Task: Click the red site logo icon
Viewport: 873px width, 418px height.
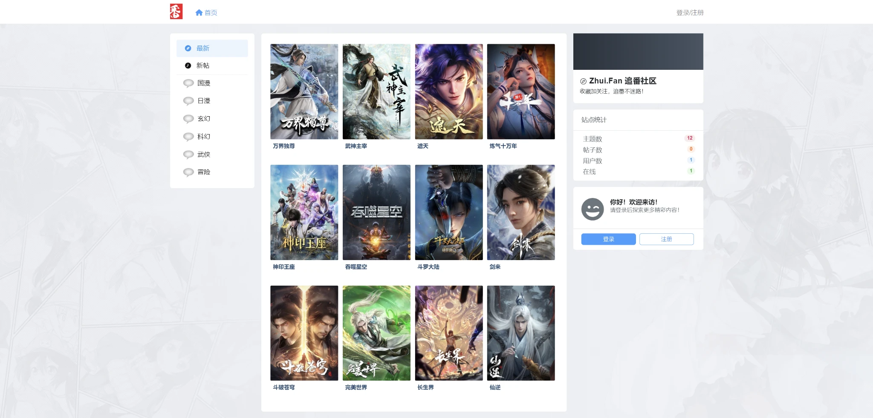Action: pyautogui.click(x=176, y=11)
